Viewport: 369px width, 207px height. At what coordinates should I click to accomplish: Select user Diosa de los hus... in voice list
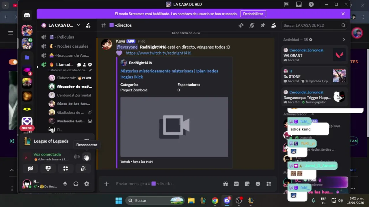[x=70, y=104]
